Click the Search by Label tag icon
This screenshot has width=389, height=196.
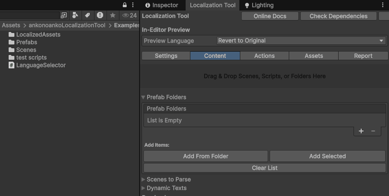[x=87, y=15]
